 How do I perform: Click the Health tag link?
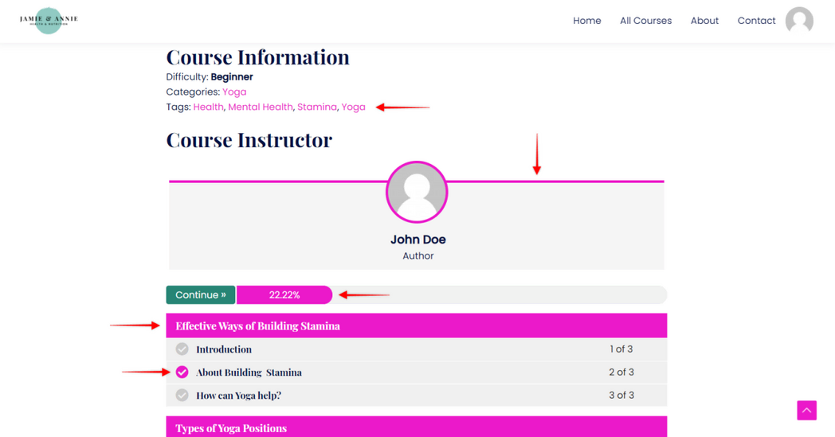[x=208, y=107]
